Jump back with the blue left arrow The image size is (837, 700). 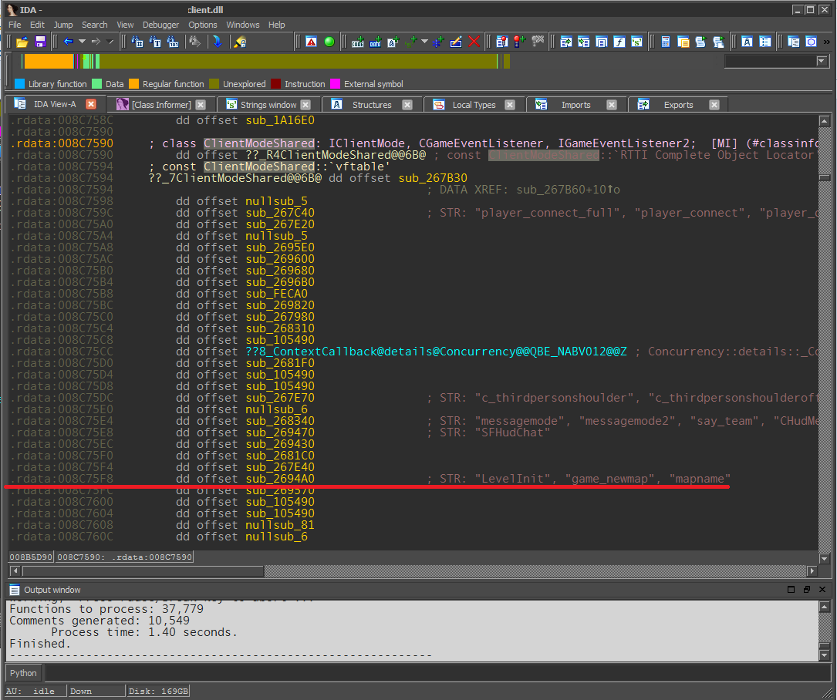tap(69, 42)
